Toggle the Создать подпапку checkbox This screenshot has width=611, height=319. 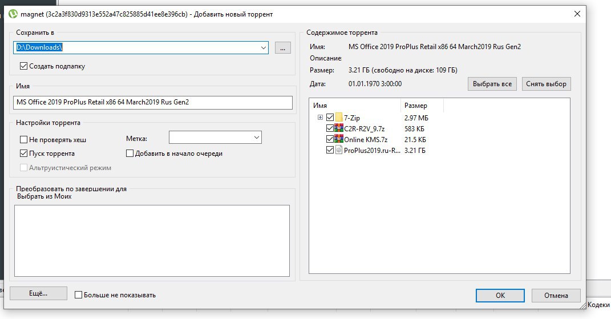(23, 66)
